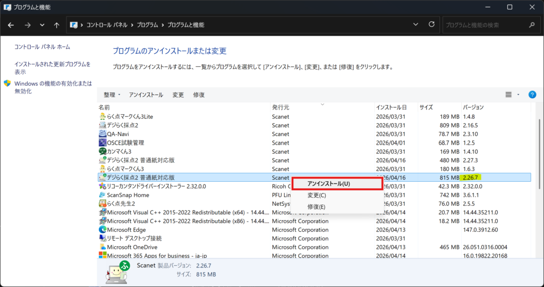The width and height of the screenshot is (544, 287).
Task: Click the リコーカンタンドライバーインストーラー icon
Action: pos(103,187)
